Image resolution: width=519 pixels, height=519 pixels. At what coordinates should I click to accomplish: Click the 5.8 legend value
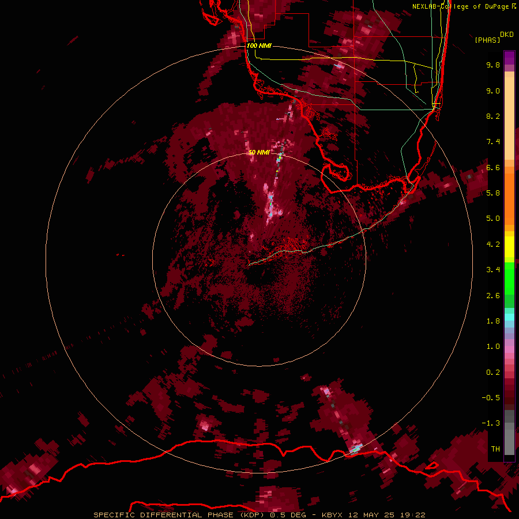tap(493, 193)
